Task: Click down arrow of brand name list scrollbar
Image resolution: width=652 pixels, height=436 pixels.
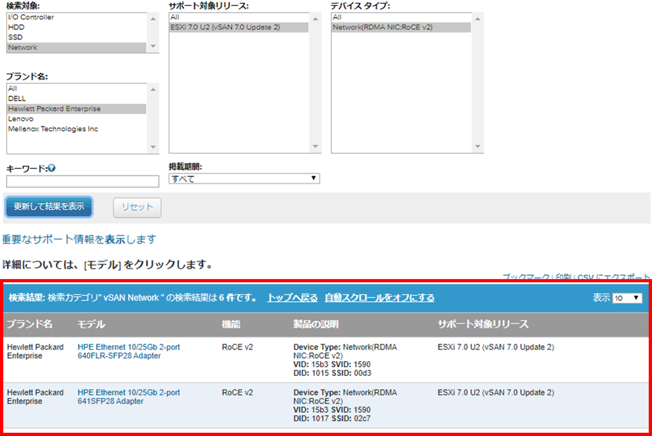Action: tap(153, 147)
